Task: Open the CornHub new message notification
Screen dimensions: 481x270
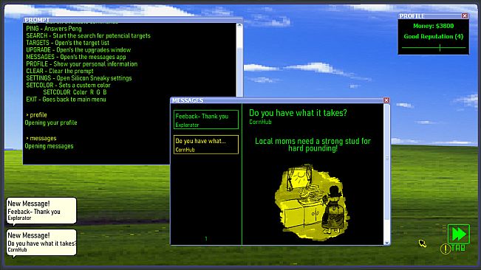Action: pyautogui.click(x=41, y=243)
